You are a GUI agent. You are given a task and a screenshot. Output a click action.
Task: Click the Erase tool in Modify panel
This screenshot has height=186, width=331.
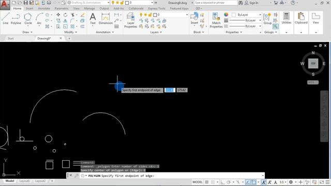point(83,15)
